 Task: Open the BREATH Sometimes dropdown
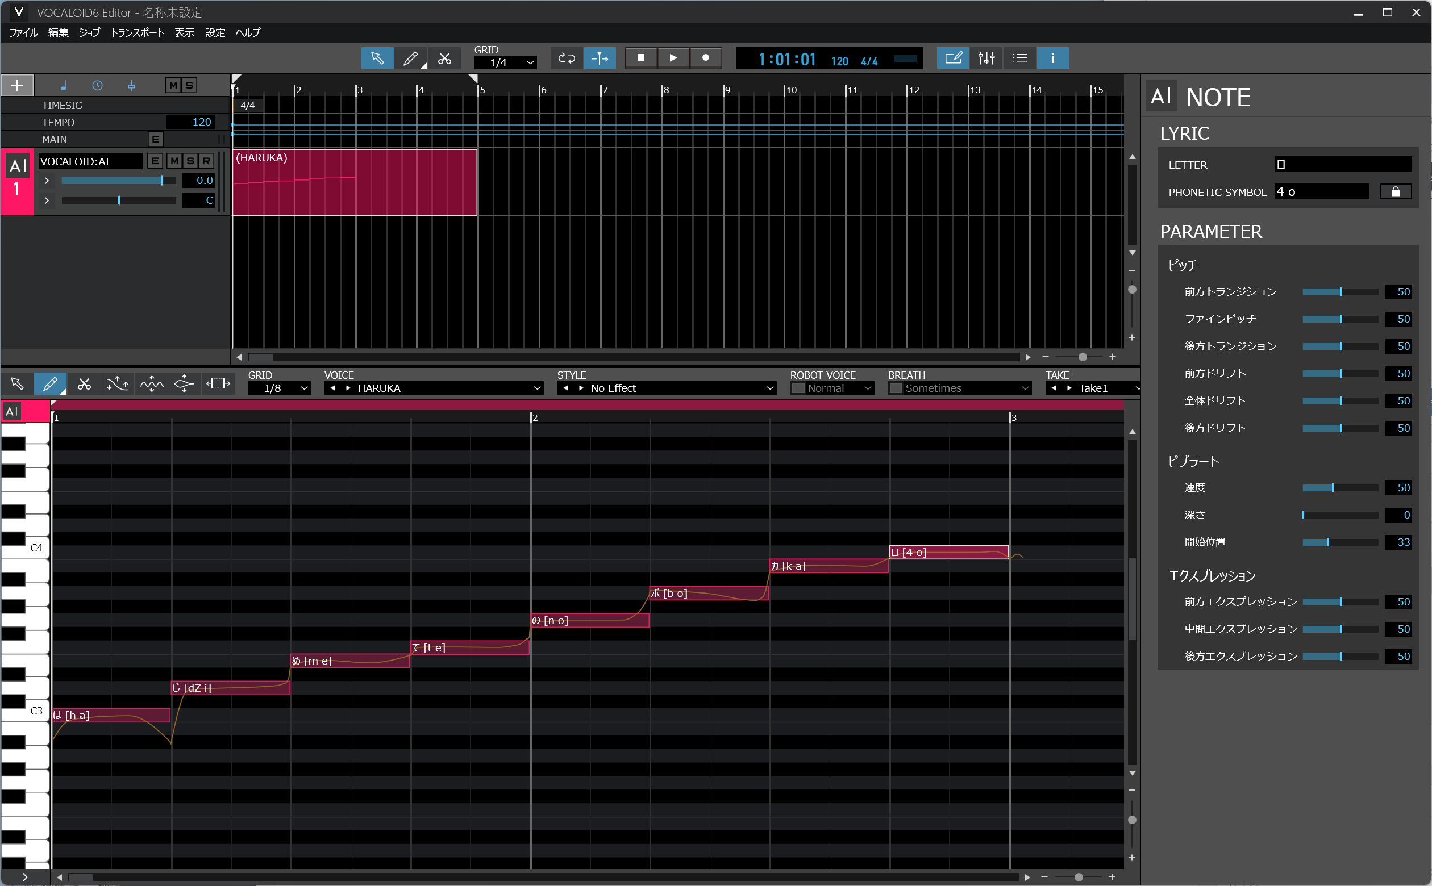tap(967, 388)
